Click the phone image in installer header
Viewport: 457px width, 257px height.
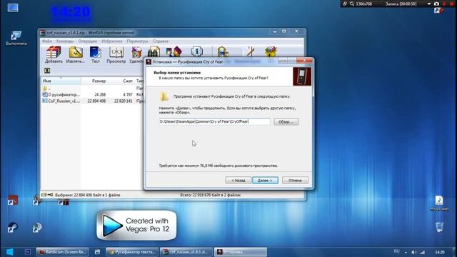pyautogui.click(x=302, y=76)
